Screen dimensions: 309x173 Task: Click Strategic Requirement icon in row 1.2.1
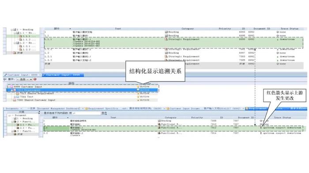pyautogui.click(x=166, y=57)
